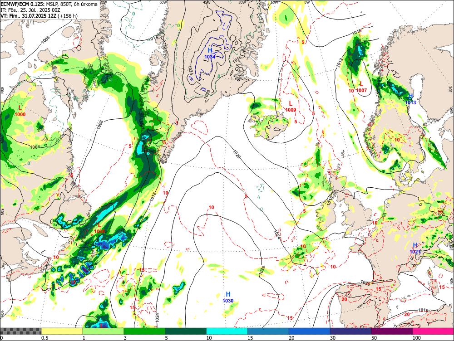
Task: Pick the cyan 10–15 legend swatch
Action: [227, 331]
